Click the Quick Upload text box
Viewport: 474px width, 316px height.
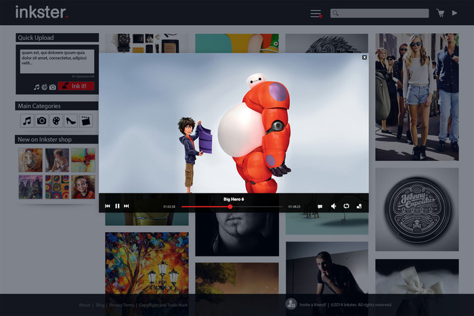point(57,62)
